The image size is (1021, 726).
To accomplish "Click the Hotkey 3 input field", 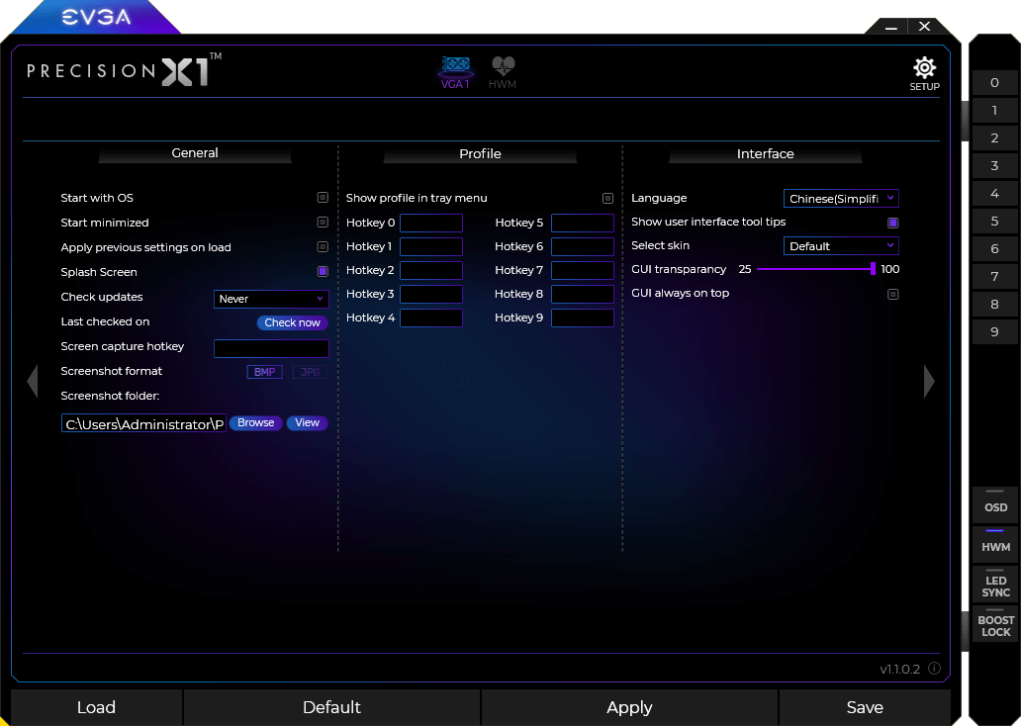I will [x=431, y=295].
